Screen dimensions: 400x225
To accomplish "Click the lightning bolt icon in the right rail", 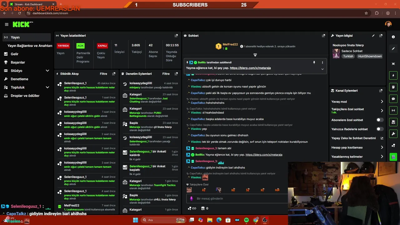I will click(393, 75).
